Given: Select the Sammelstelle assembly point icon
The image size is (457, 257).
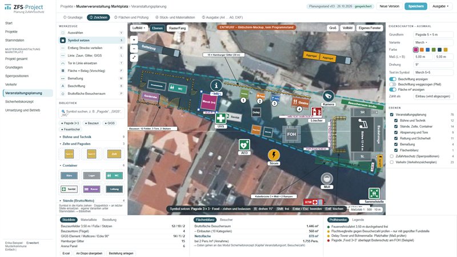Looking at the screenshot, I should coord(374,194).
